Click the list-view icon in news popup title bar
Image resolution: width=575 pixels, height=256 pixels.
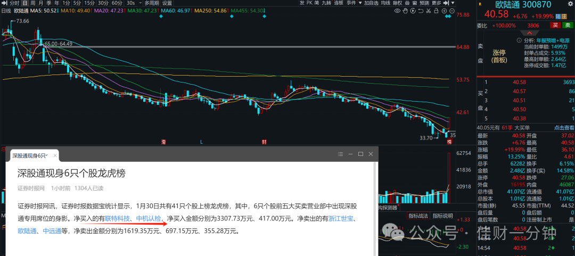[340, 154]
